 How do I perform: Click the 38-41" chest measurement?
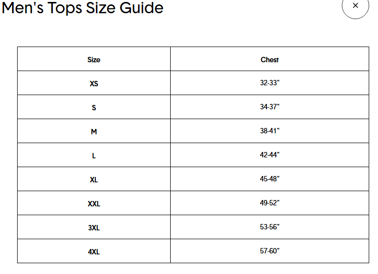(269, 131)
